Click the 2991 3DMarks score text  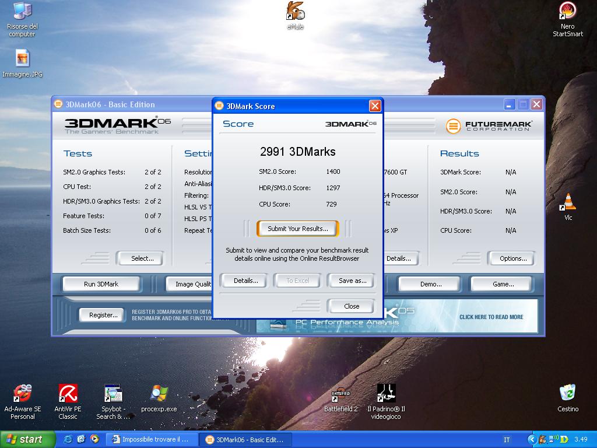pyautogui.click(x=298, y=152)
